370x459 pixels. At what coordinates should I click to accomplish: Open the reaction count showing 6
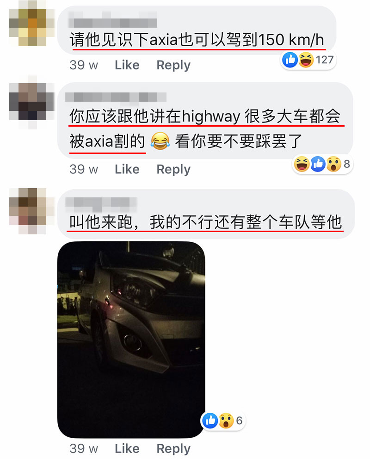click(x=239, y=421)
